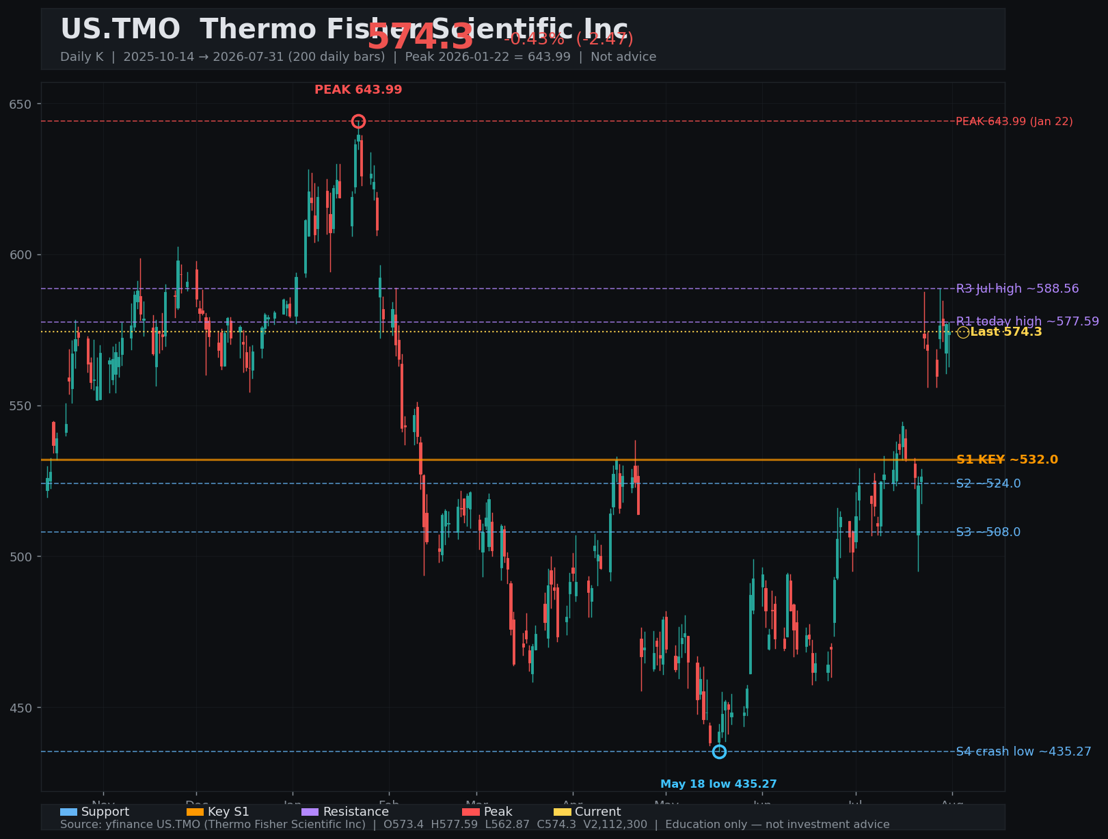
Task: Click the "May 18 low 435.27" annotation
Action: pyautogui.click(x=718, y=784)
